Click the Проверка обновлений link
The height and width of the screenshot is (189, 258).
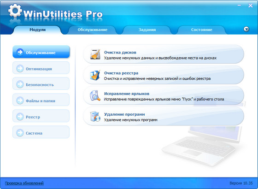coord(24,183)
